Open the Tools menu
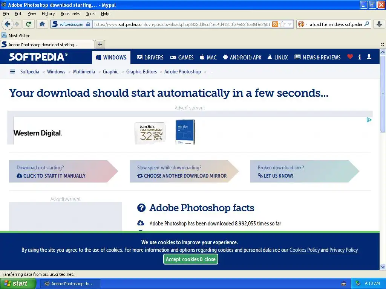Screen dimensions: 386x289 90,14
